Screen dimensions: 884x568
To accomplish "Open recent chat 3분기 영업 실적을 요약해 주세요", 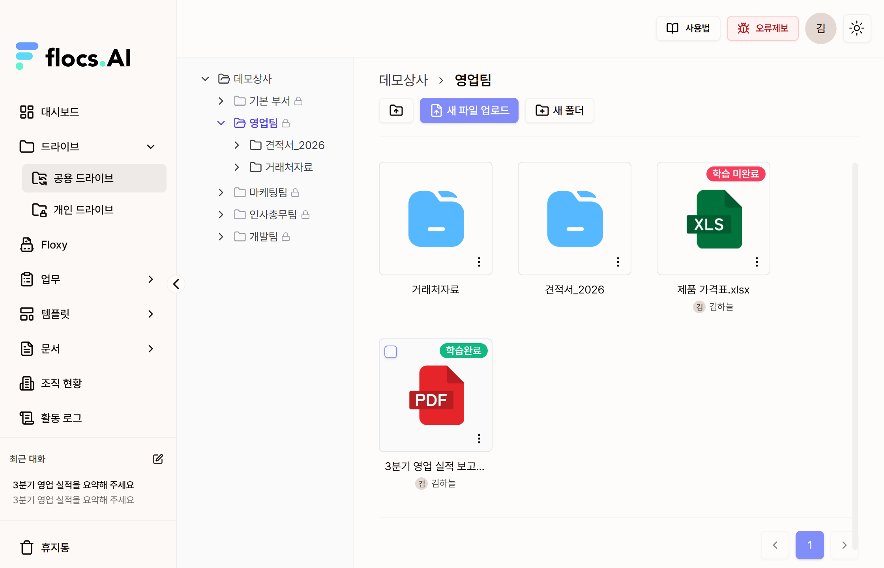I will pos(73,492).
